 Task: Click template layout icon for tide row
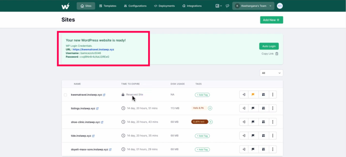point(263,136)
